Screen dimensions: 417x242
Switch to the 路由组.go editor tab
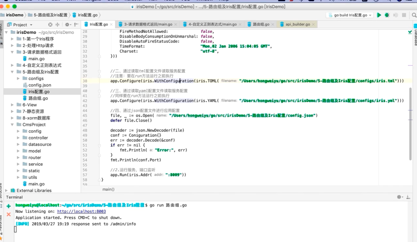(261, 24)
